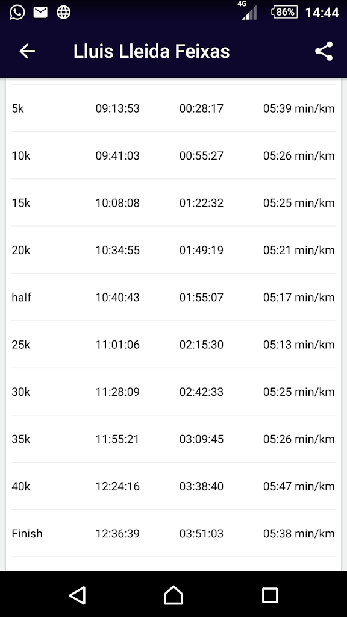This screenshot has width=347, height=617.
Task: Tap the status bar clock 14:44
Action: pos(322,13)
